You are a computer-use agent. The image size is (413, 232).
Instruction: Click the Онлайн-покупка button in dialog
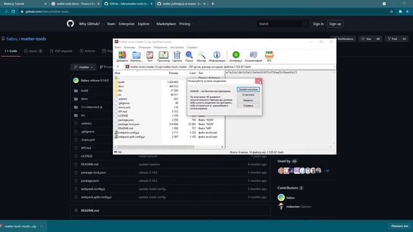248,90
